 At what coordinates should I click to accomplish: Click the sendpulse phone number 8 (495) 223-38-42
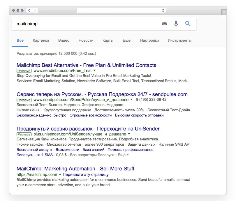coord(151,99)
